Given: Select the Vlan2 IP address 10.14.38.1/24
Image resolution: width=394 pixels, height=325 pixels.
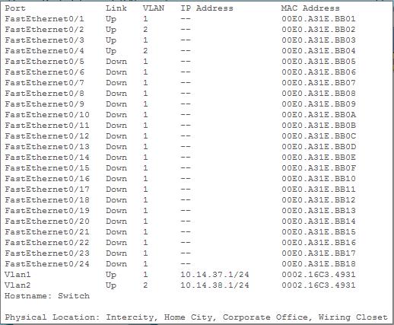Looking at the screenshot, I should point(214,285).
